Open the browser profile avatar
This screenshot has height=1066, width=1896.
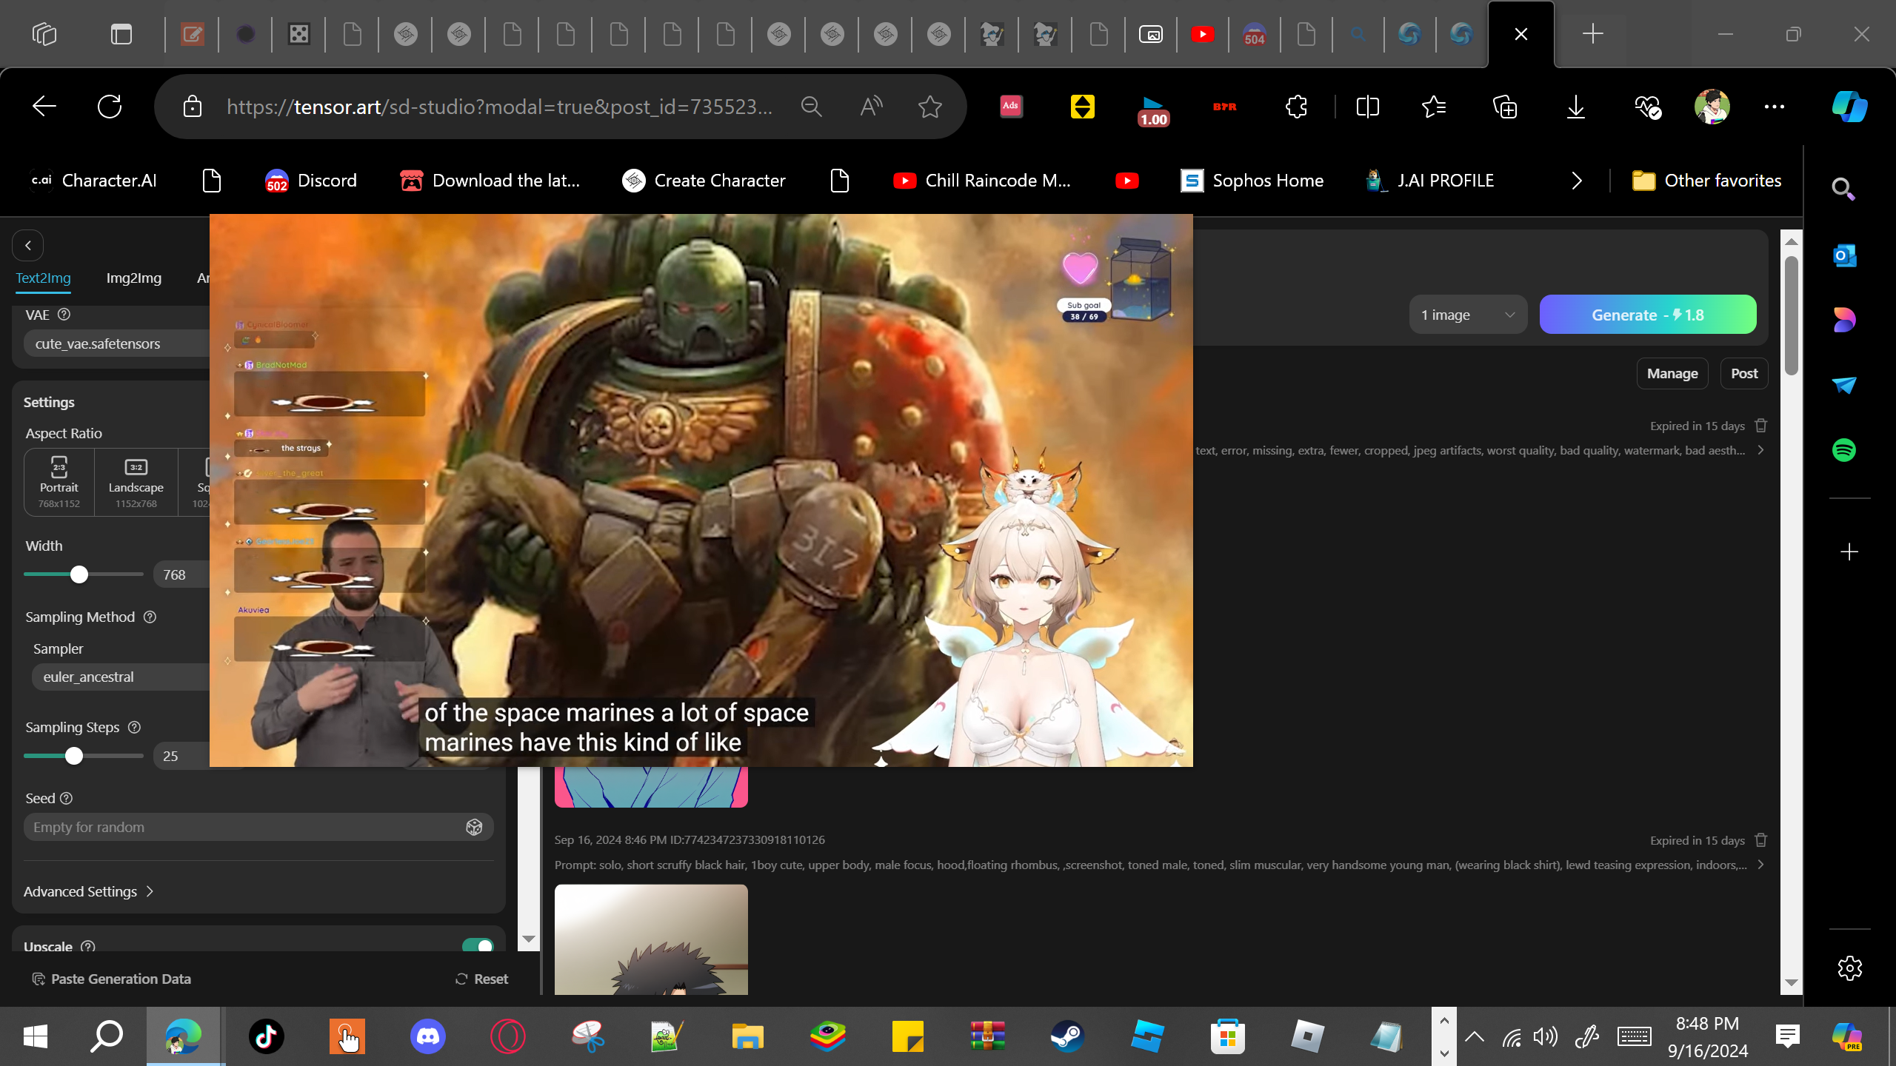pos(1712,107)
